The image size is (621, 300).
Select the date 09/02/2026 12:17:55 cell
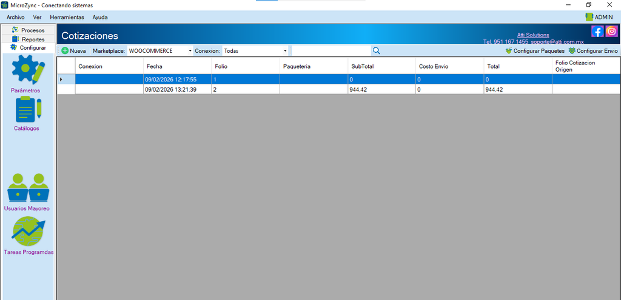point(178,80)
